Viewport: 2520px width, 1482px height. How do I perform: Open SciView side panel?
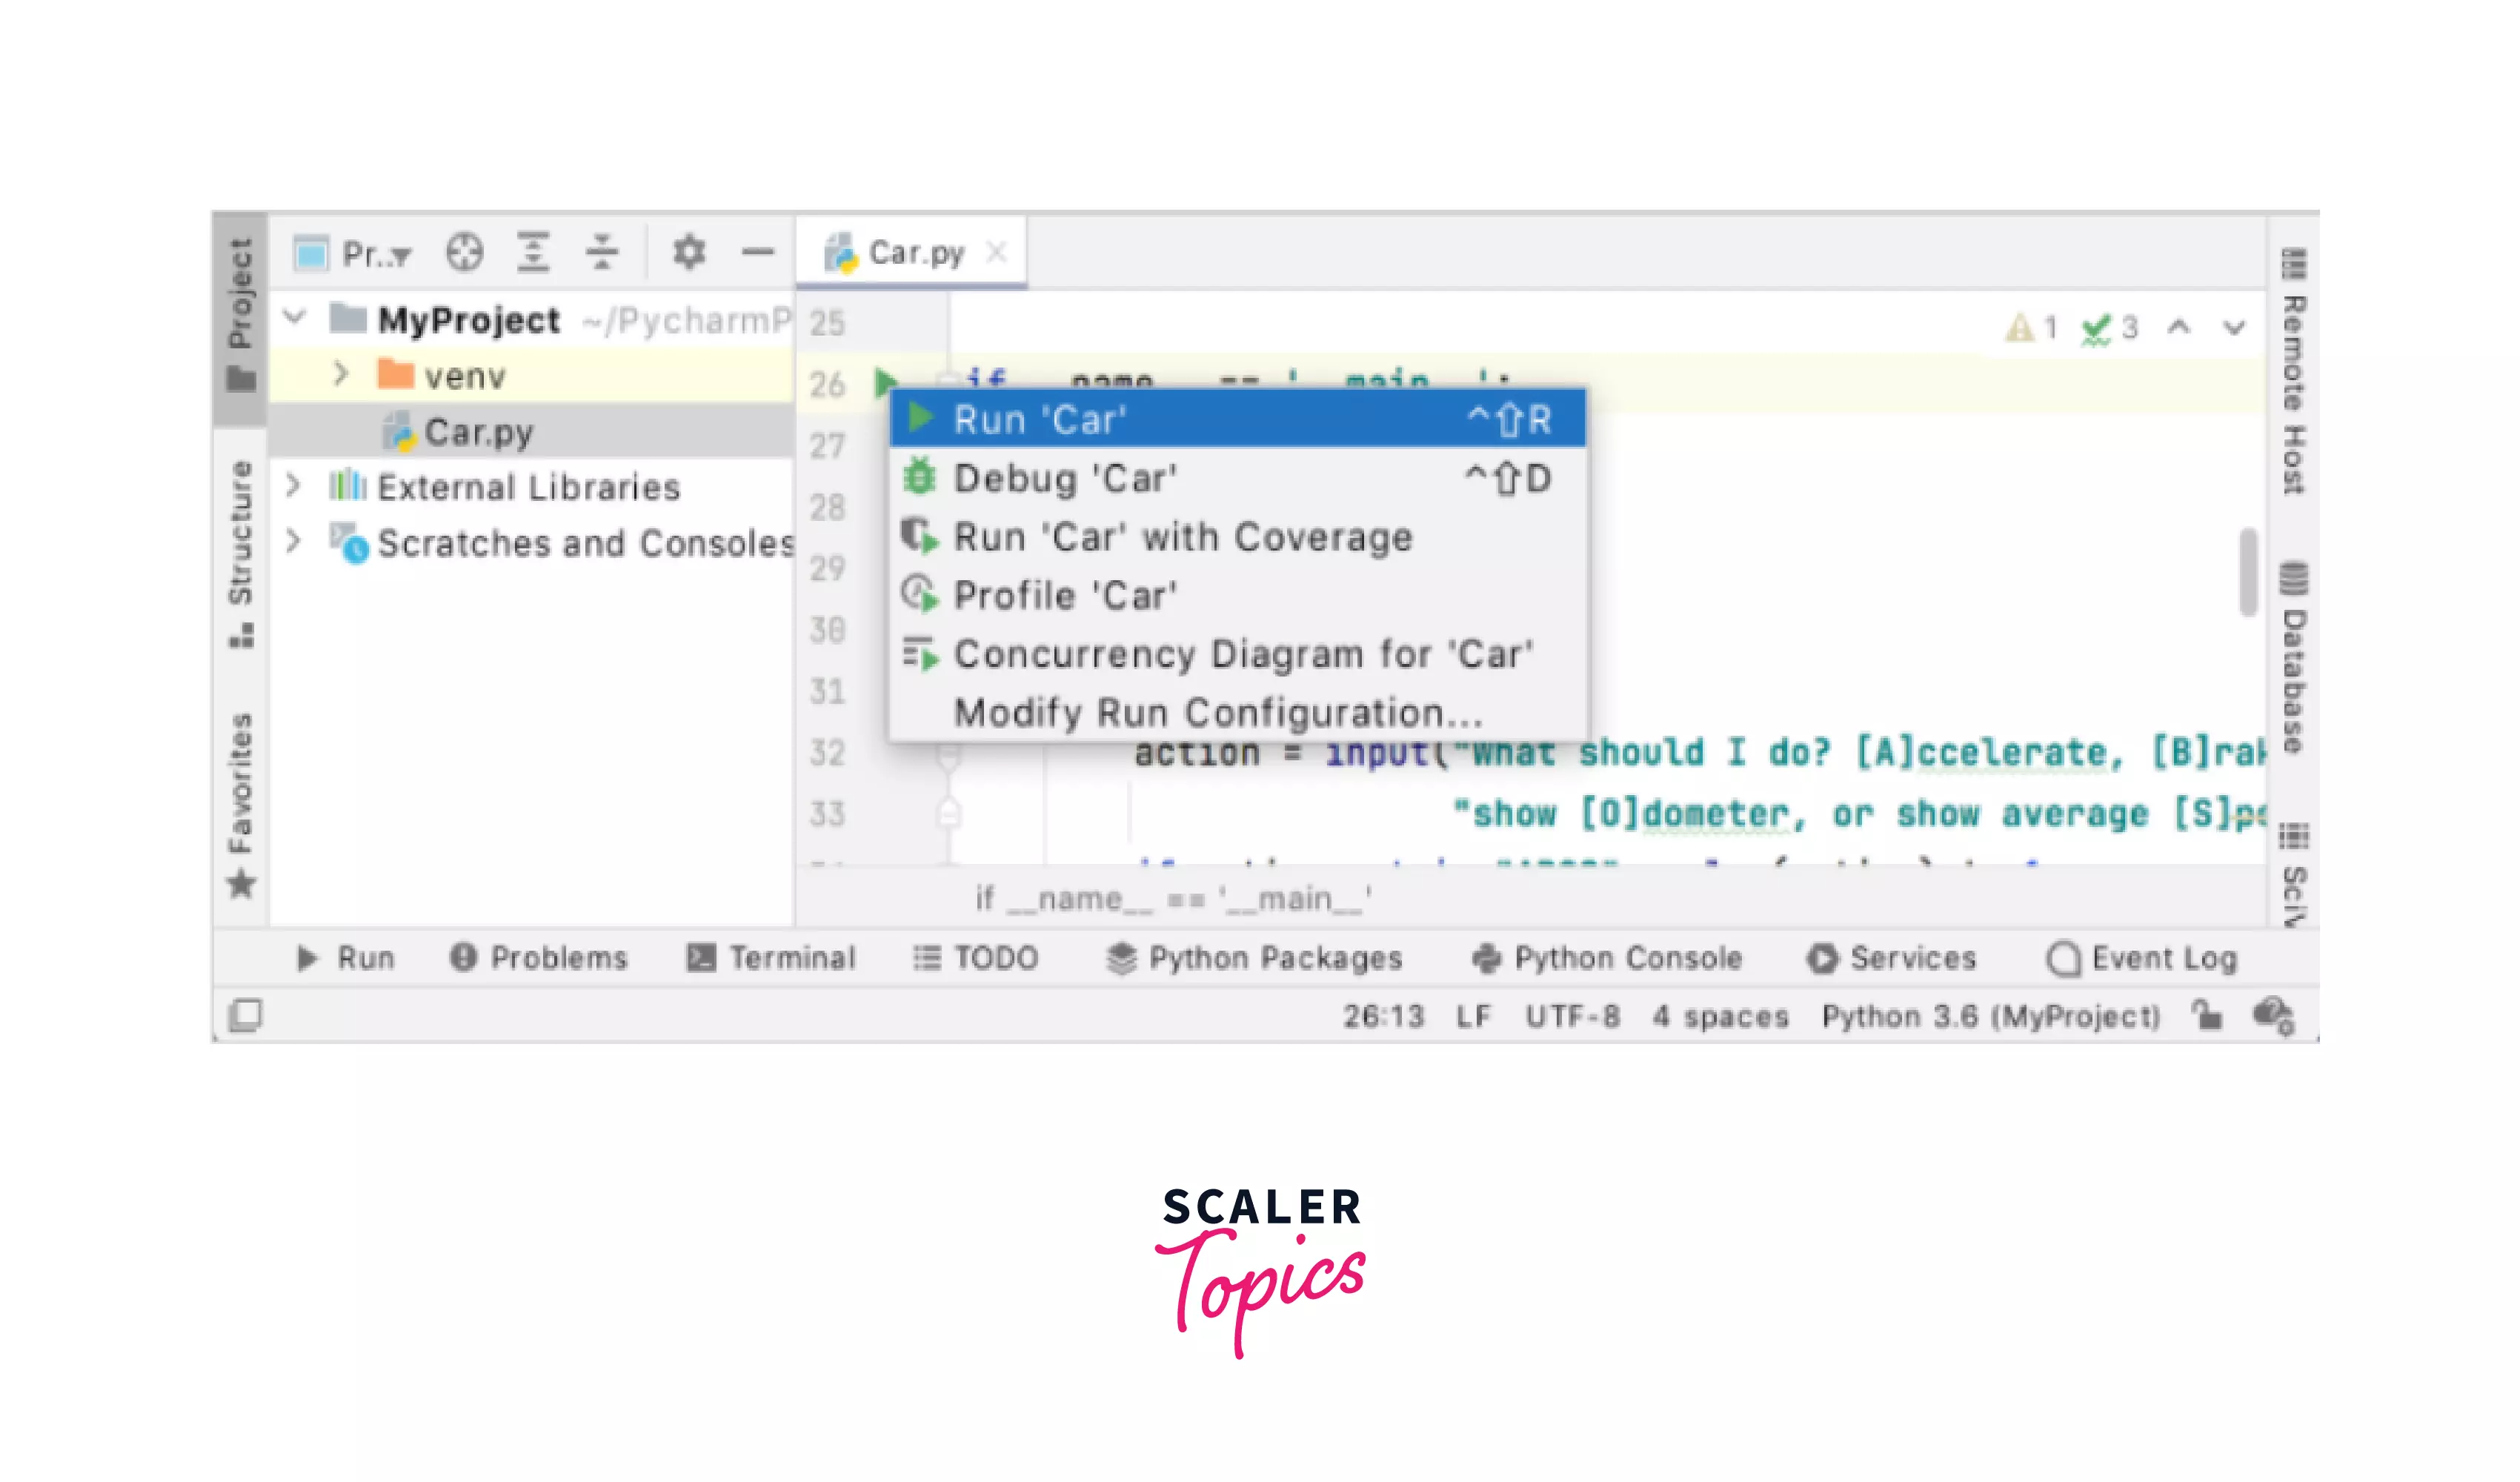point(2294,875)
